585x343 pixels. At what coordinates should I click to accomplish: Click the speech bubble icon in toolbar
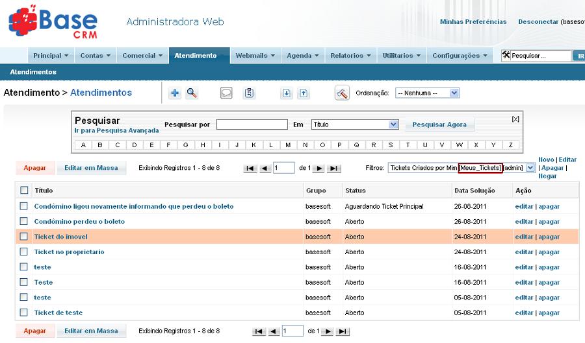pos(226,93)
